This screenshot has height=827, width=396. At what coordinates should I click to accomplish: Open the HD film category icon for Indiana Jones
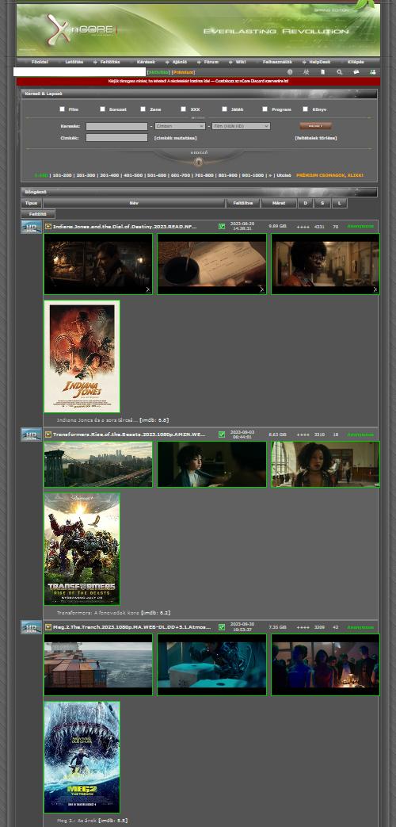tap(31, 227)
